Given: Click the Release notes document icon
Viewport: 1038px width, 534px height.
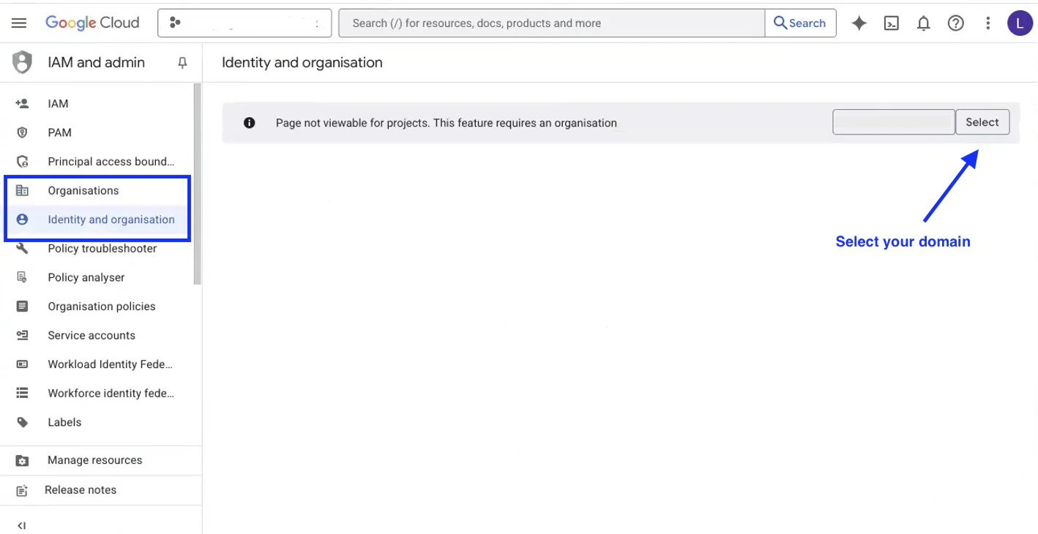Looking at the screenshot, I should [x=23, y=491].
